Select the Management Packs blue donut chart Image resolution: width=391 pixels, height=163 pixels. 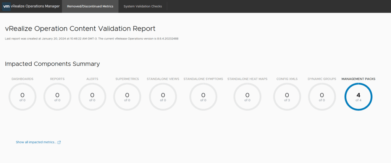[358, 97]
